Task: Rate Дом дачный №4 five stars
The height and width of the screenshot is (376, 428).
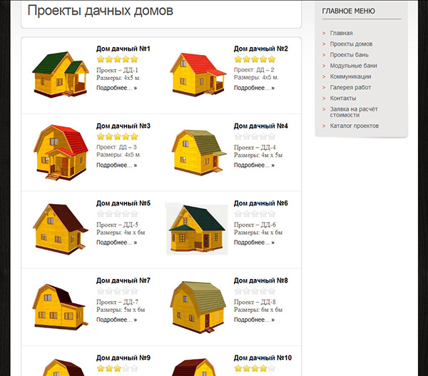Action: tap(272, 136)
